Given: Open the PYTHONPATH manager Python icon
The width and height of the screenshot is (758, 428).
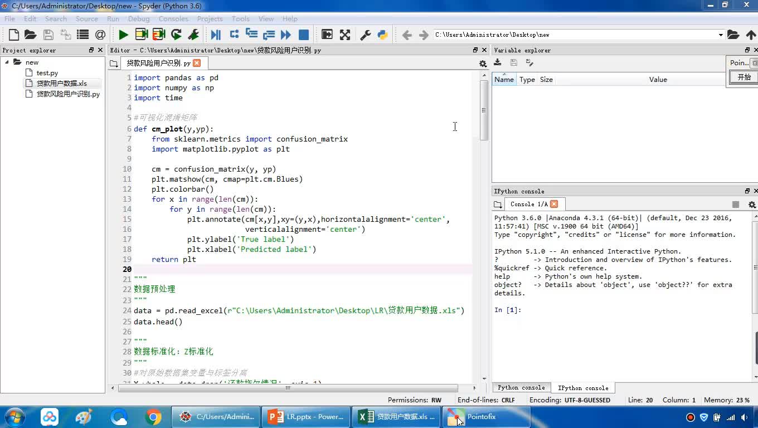Looking at the screenshot, I should pos(382,35).
